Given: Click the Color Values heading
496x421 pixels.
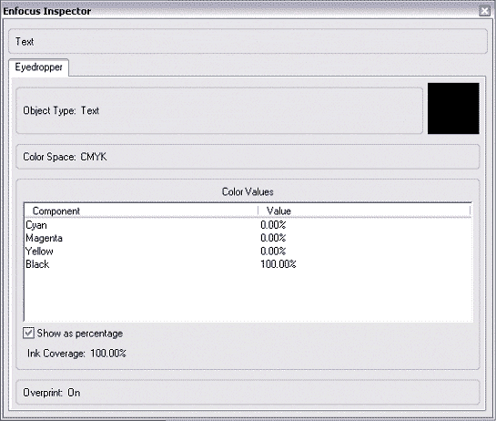Looking at the screenshot, I should point(248,191).
